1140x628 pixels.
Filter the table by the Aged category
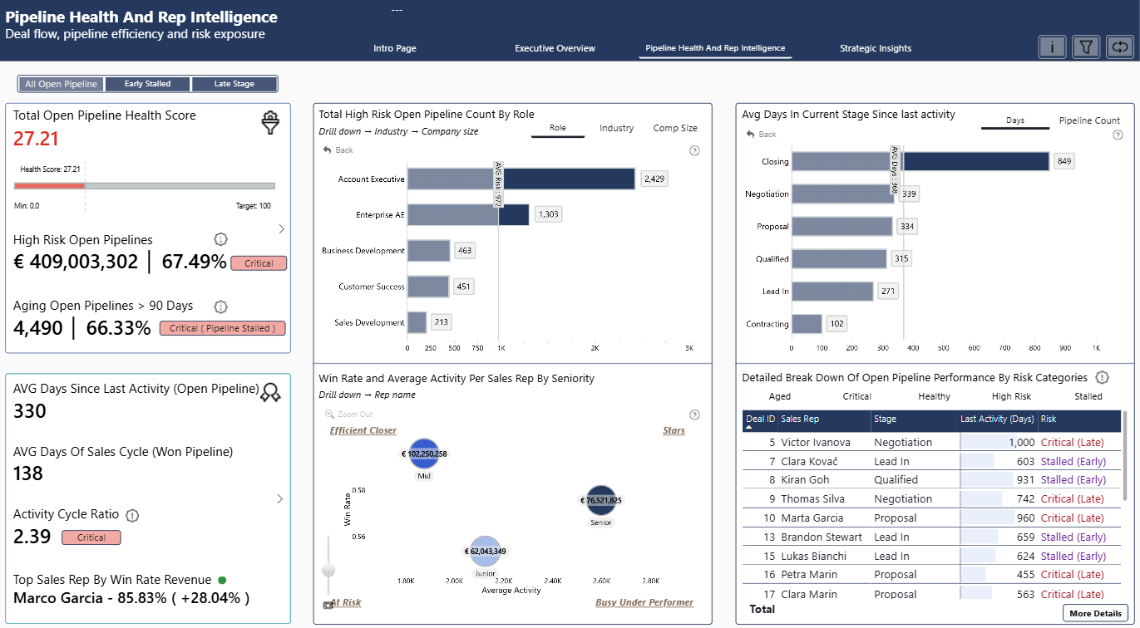coord(780,396)
